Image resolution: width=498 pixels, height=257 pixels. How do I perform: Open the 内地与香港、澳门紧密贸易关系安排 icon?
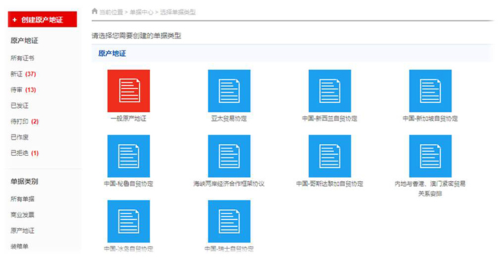pyautogui.click(x=430, y=156)
